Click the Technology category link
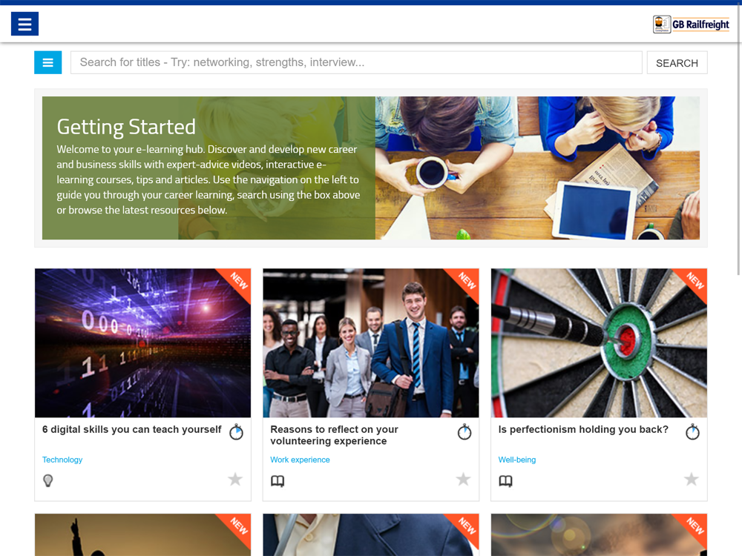The height and width of the screenshot is (556, 742). coord(62,460)
